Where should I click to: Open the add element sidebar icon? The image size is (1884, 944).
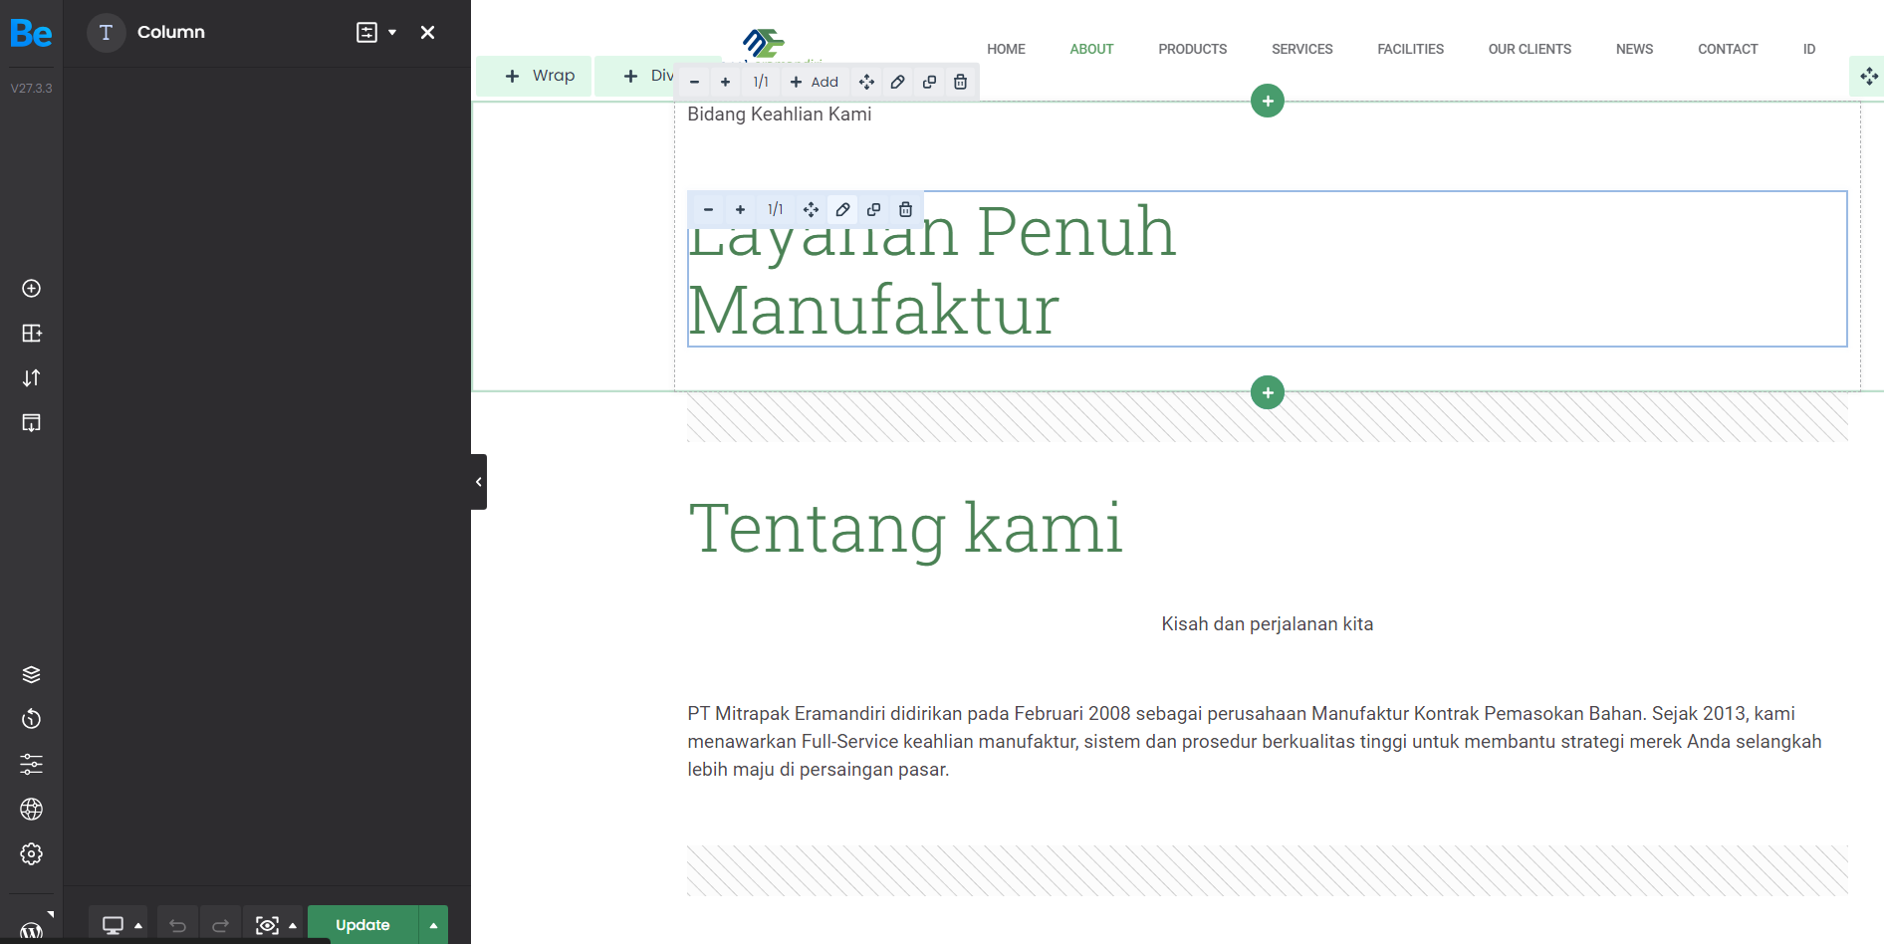coord(32,289)
